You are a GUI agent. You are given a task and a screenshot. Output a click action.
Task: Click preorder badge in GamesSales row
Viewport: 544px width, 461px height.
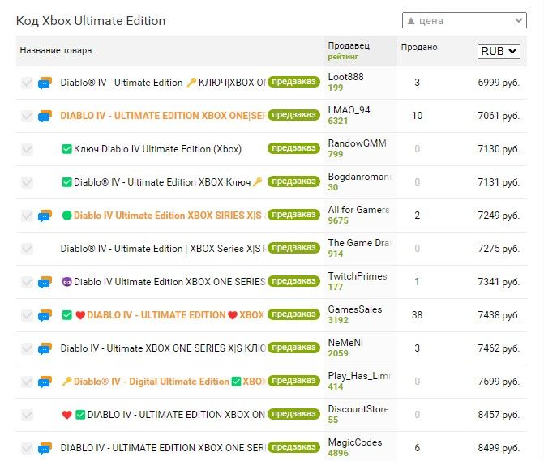pos(293,314)
